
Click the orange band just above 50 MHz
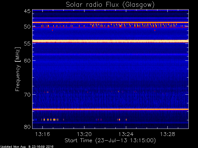[x=110, y=23]
